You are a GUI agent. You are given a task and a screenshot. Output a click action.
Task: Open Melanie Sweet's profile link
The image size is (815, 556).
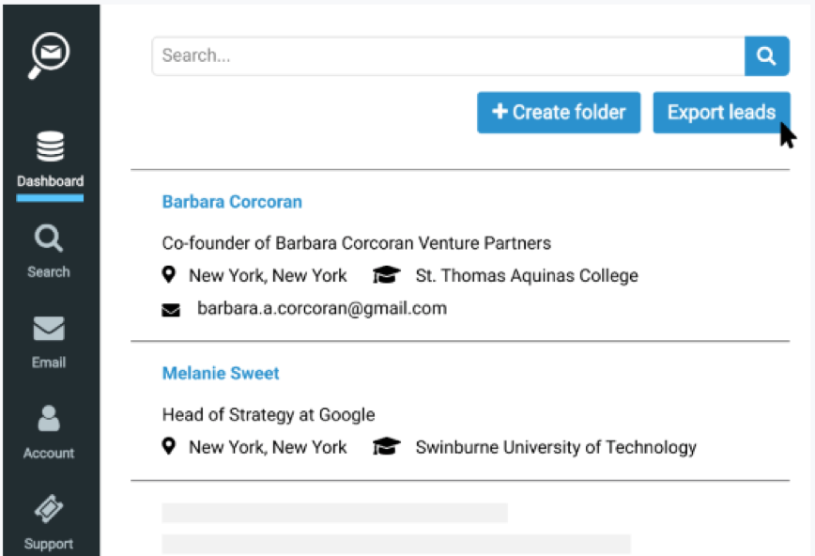point(221,374)
